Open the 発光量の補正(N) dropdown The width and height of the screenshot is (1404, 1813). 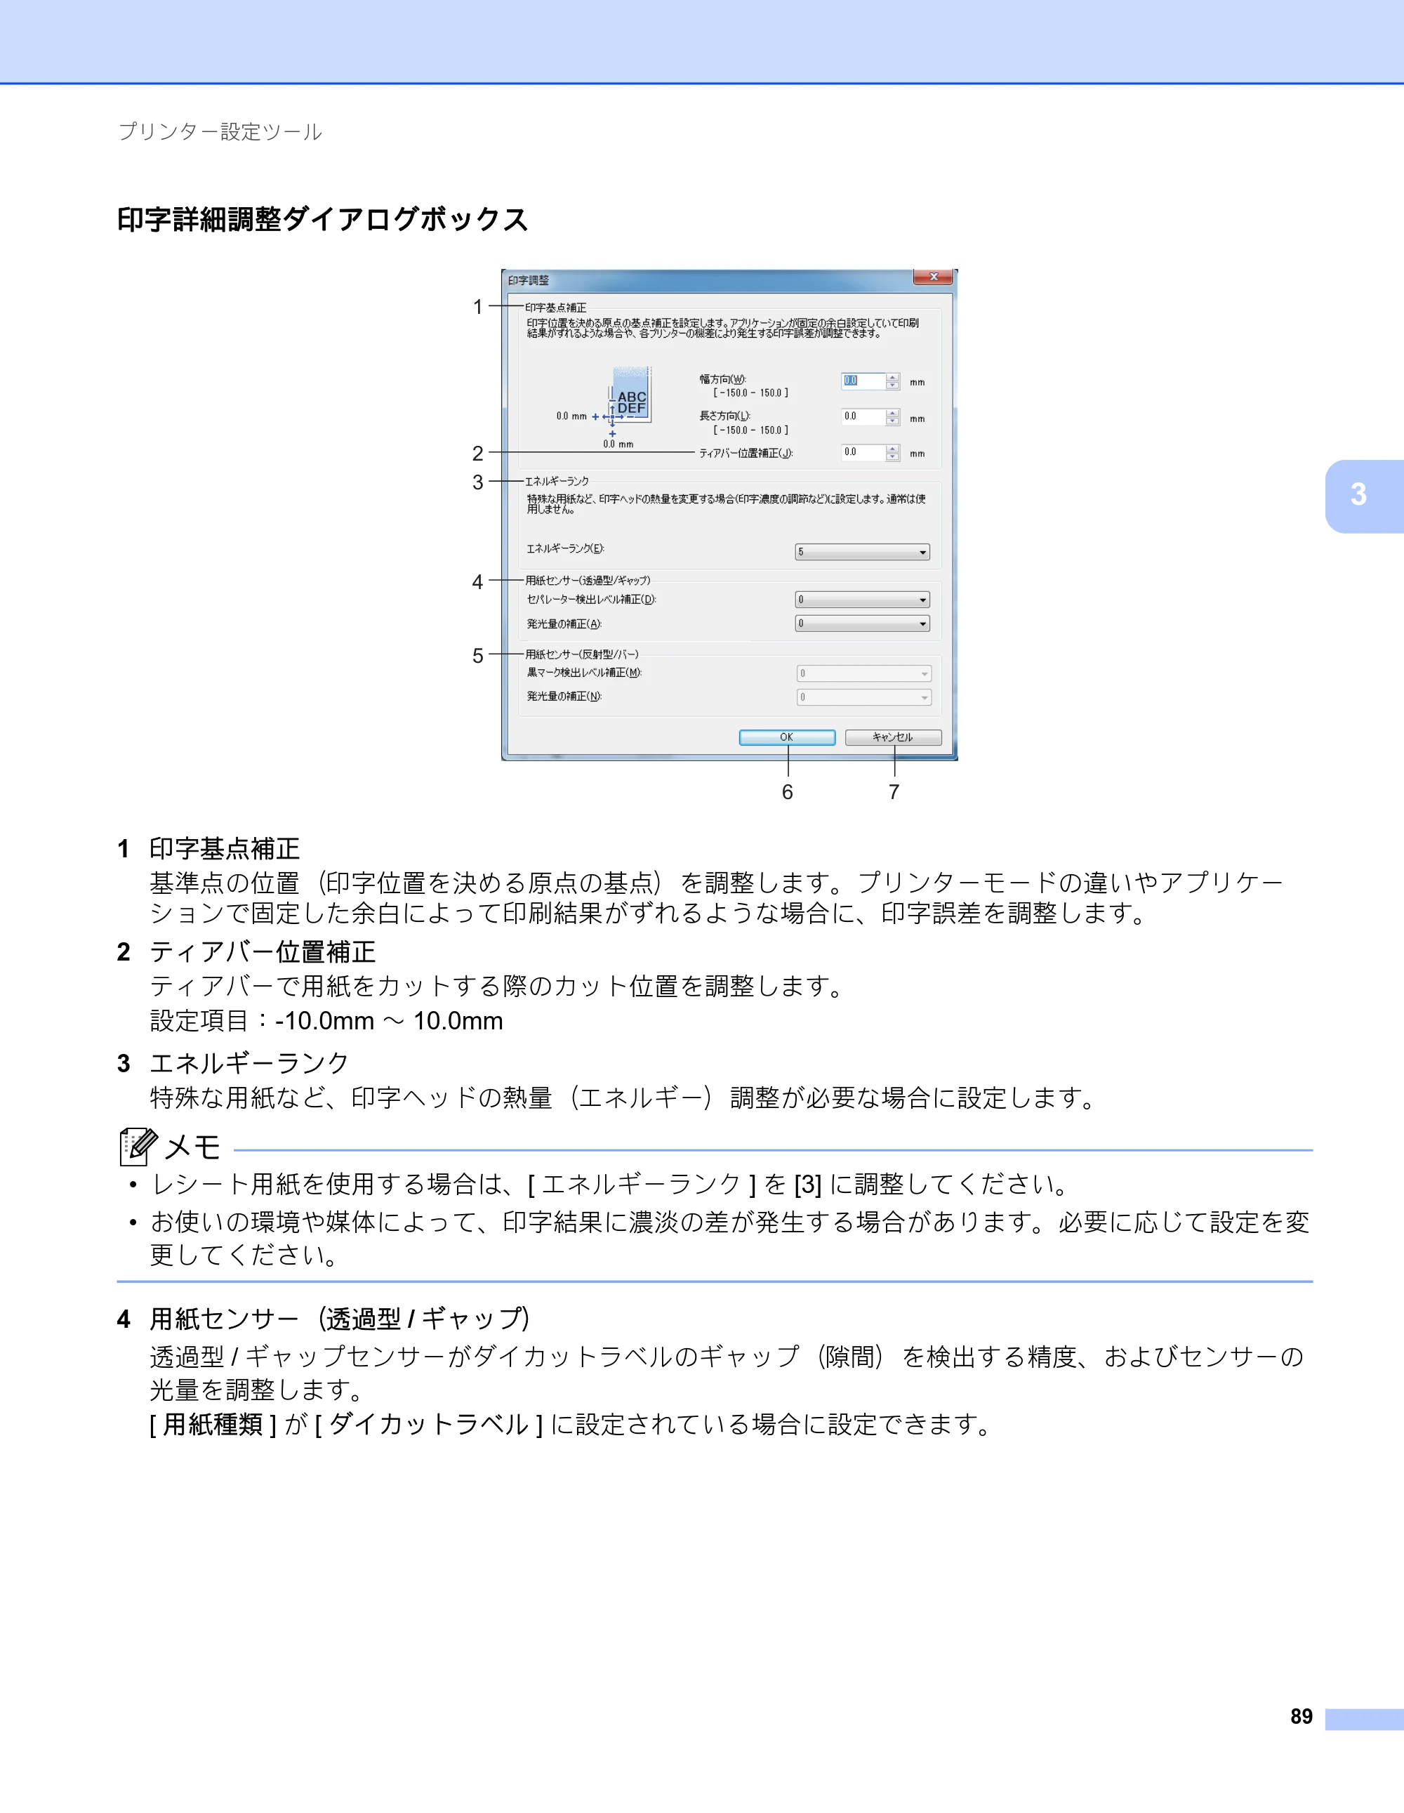click(x=863, y=697)
